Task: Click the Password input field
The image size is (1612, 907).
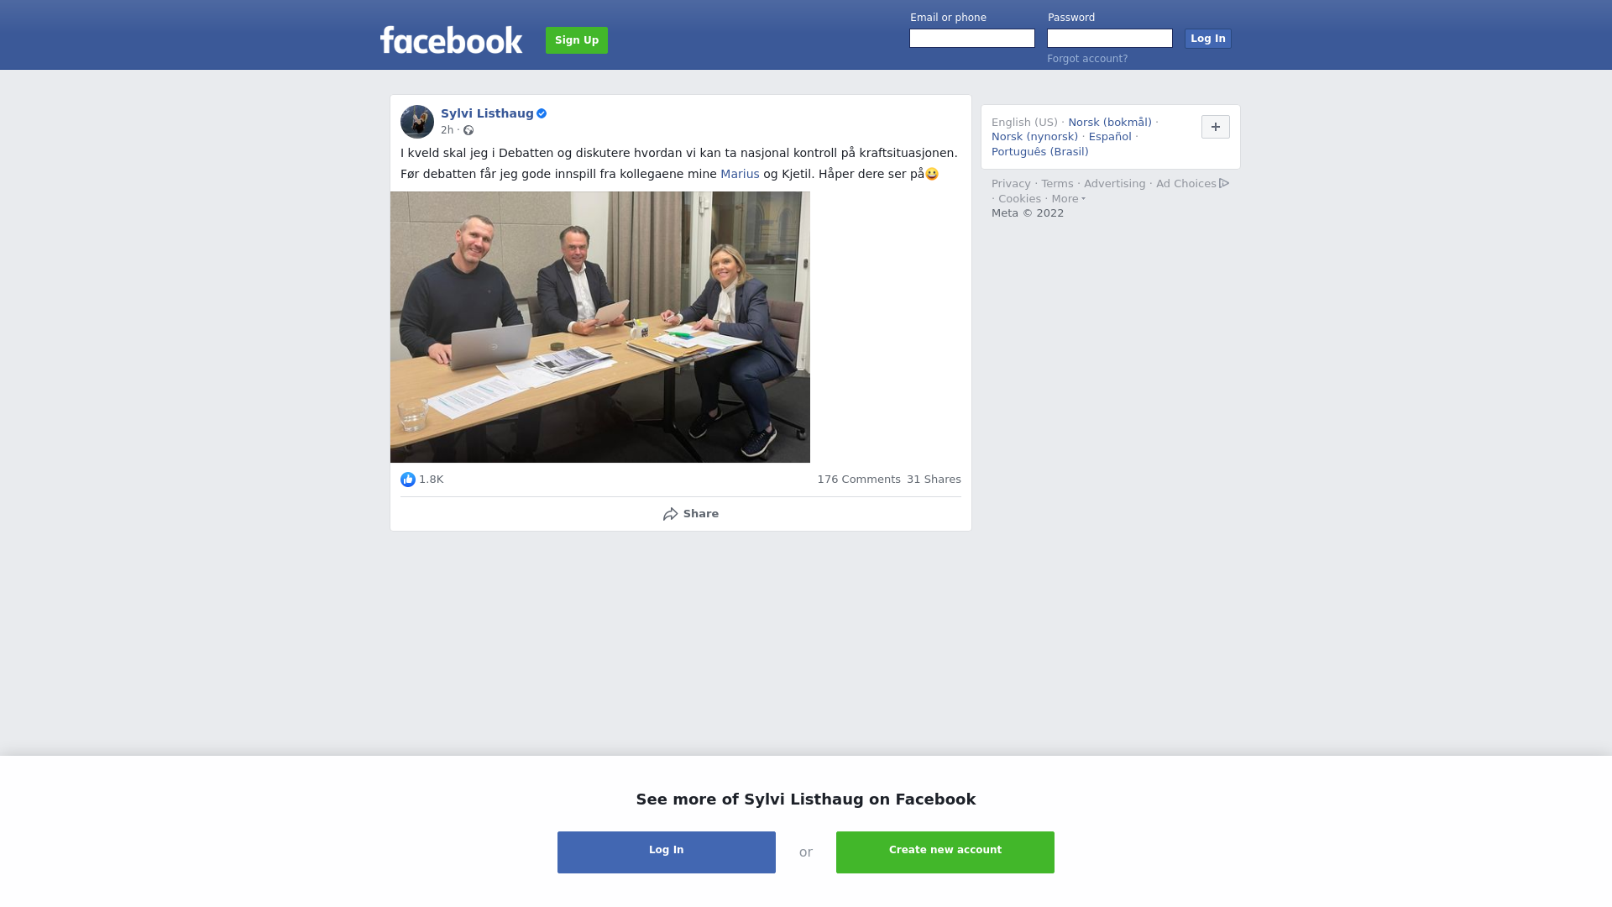Action: point(1110,39)
